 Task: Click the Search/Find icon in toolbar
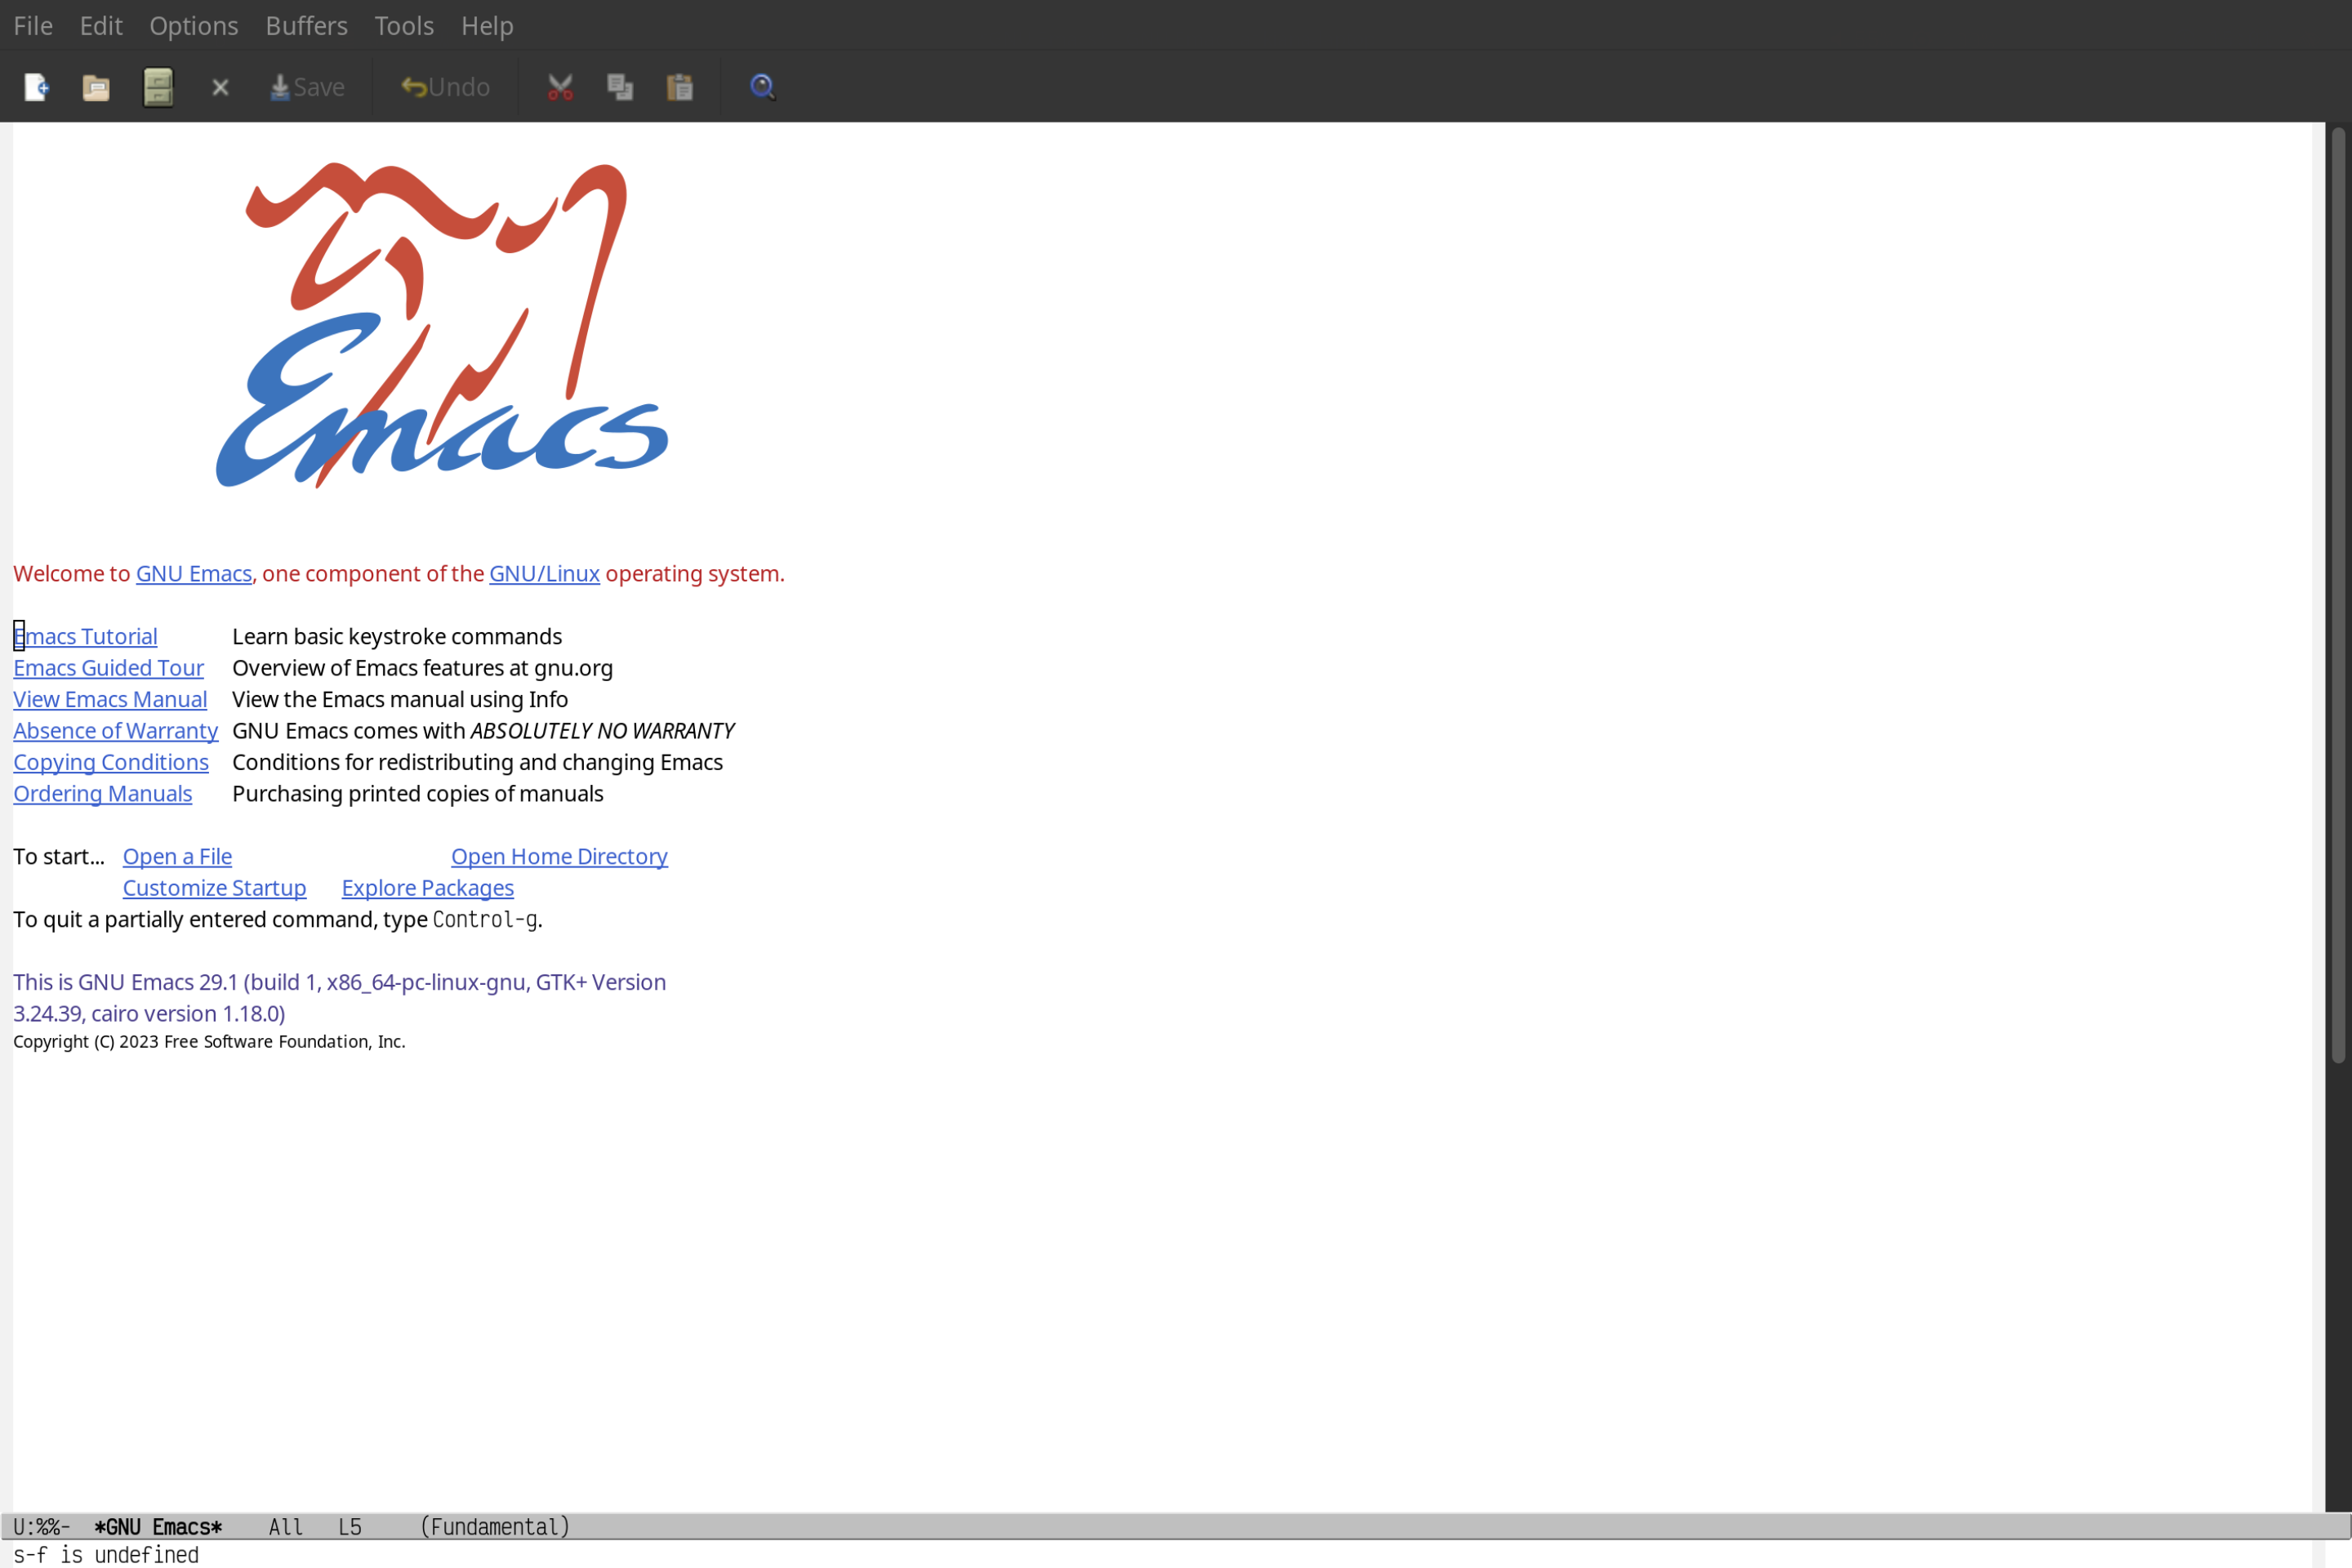[x=761, y=84]
